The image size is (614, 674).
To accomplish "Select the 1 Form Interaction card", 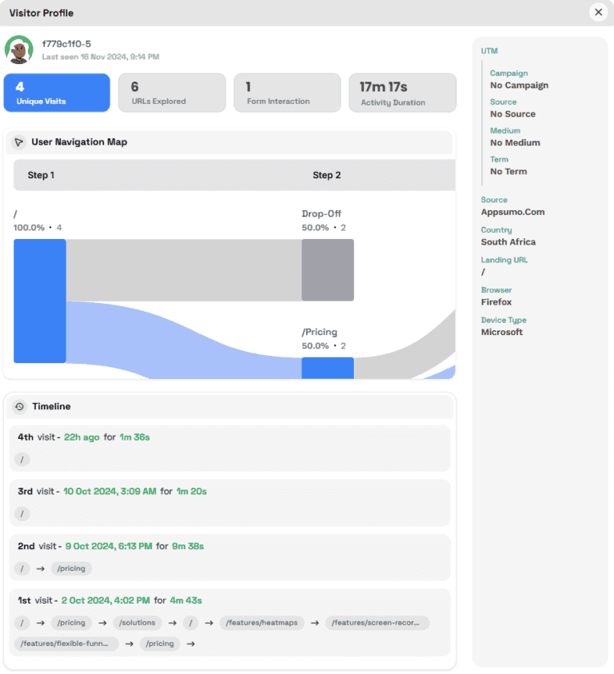I will click(287, 93).
